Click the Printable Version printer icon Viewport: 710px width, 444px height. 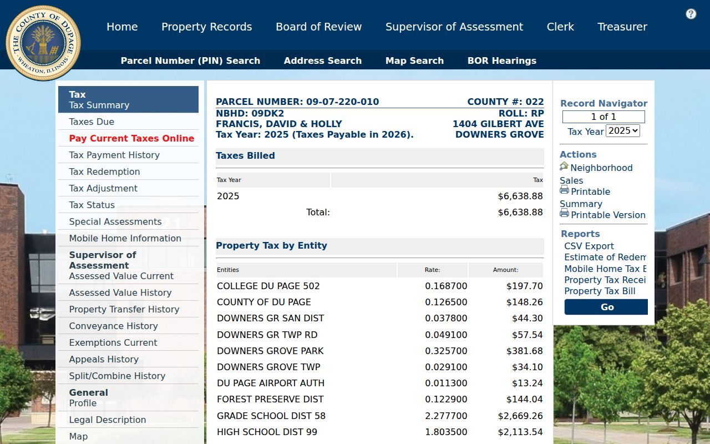click(564, 214)
